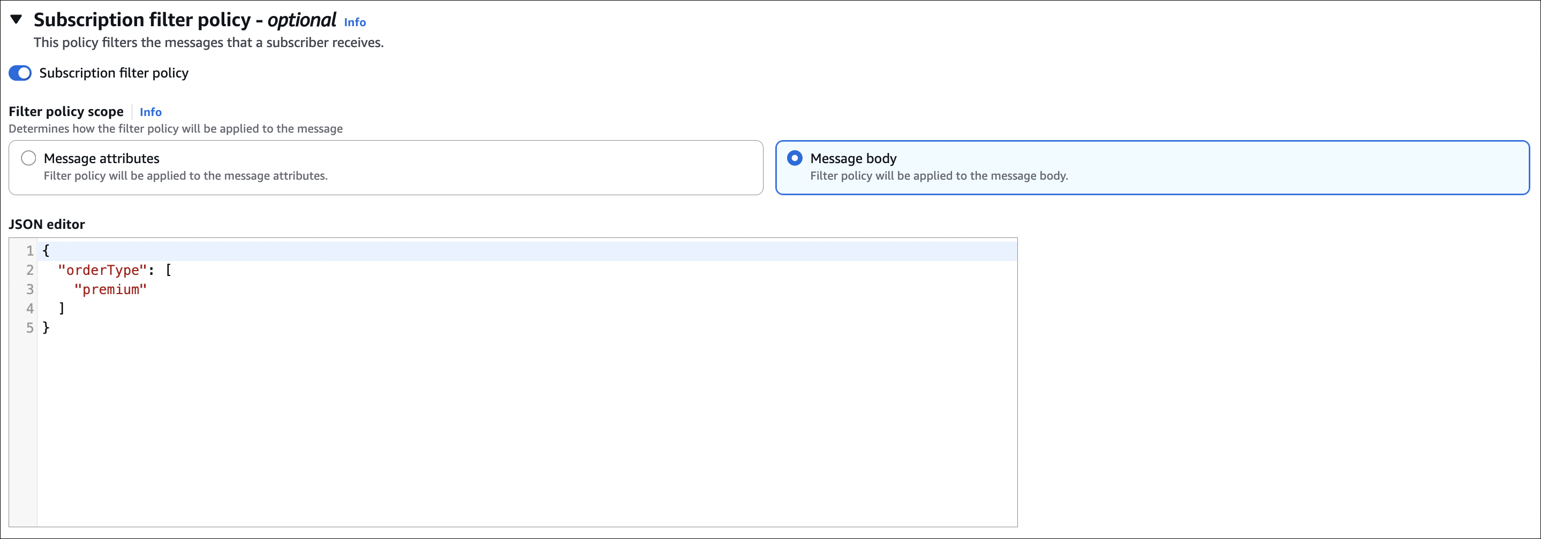Click the opening square bracket after orderType
The image size is (1541, 539).
(x=168, y=270)
